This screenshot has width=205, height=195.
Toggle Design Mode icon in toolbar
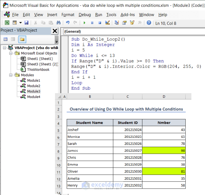(107, 23)
